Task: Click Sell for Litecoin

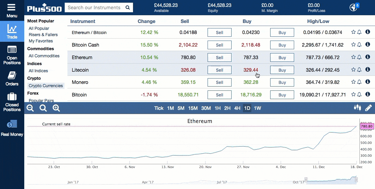Action: [220, 70]
